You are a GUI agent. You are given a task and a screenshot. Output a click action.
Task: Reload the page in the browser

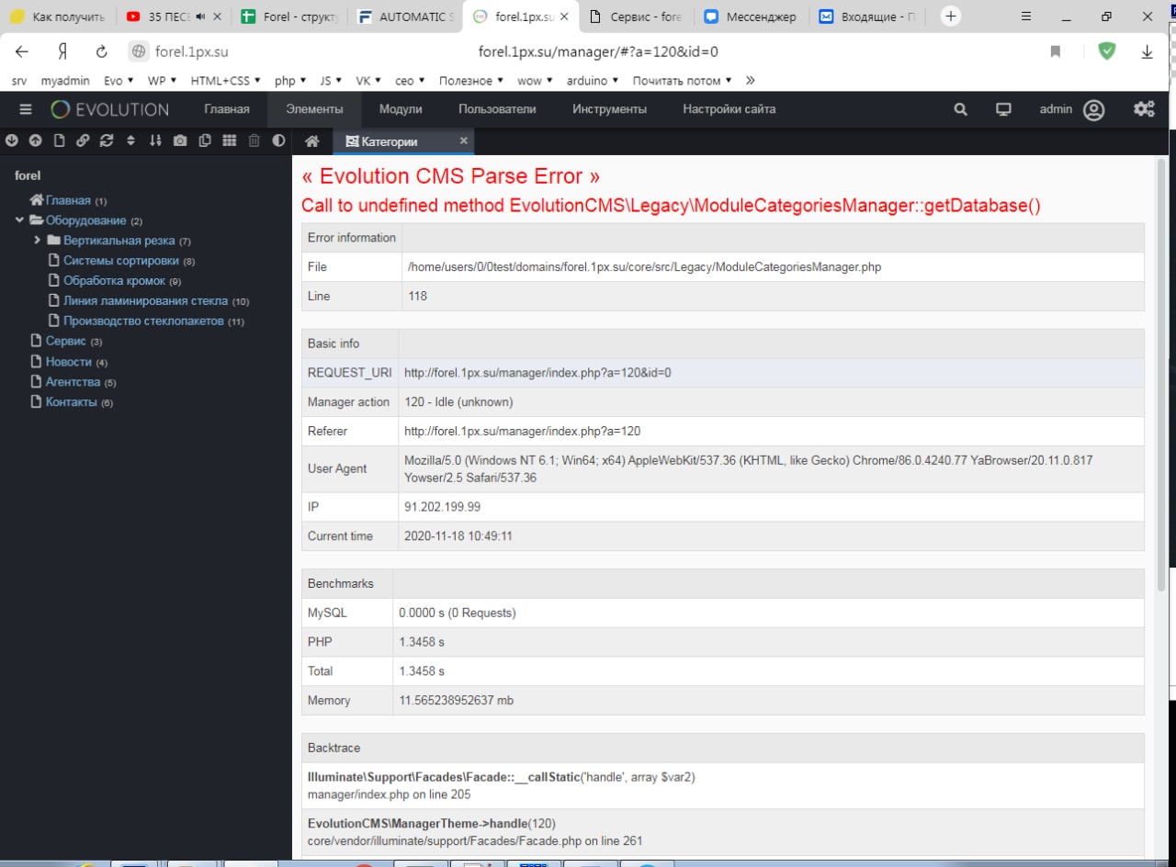102,51
